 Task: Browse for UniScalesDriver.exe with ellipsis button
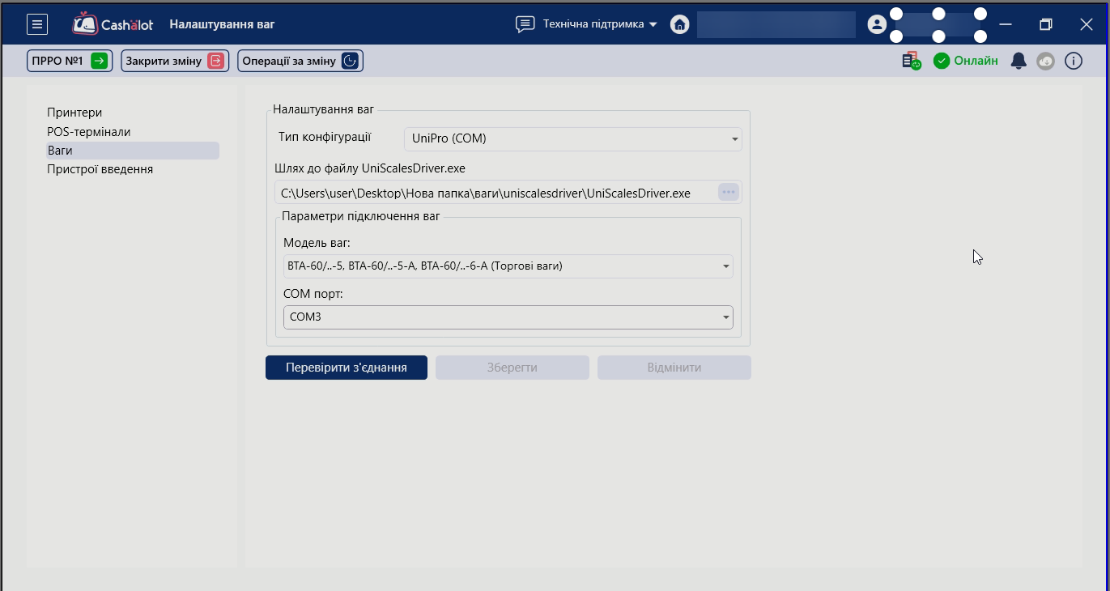point(728,192)
